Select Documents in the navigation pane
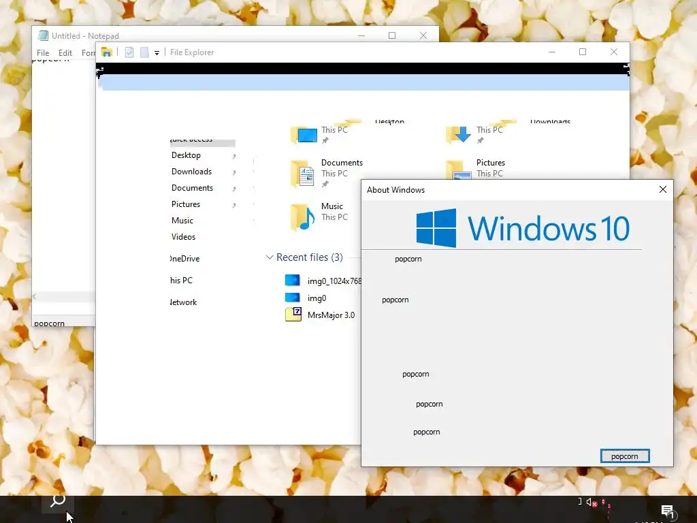 [x=193, y=188]
